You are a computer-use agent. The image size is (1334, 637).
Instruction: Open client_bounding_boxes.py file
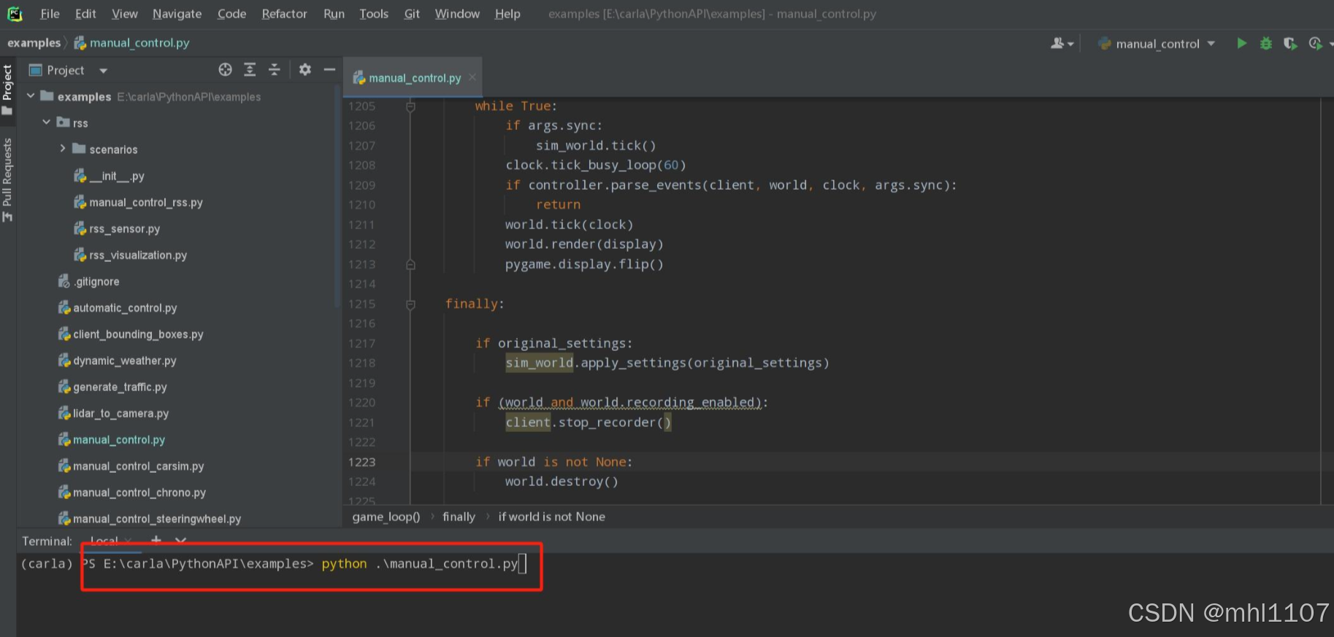click(x=131, y=334)
